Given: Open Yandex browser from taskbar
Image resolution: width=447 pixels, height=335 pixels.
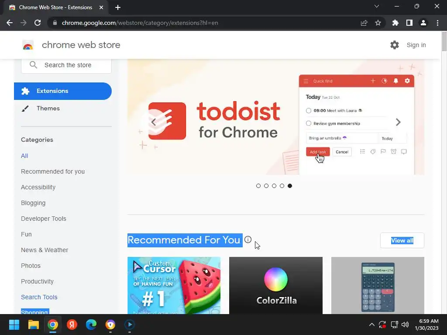Looking at the screenshot, I should tap(72, 325).
